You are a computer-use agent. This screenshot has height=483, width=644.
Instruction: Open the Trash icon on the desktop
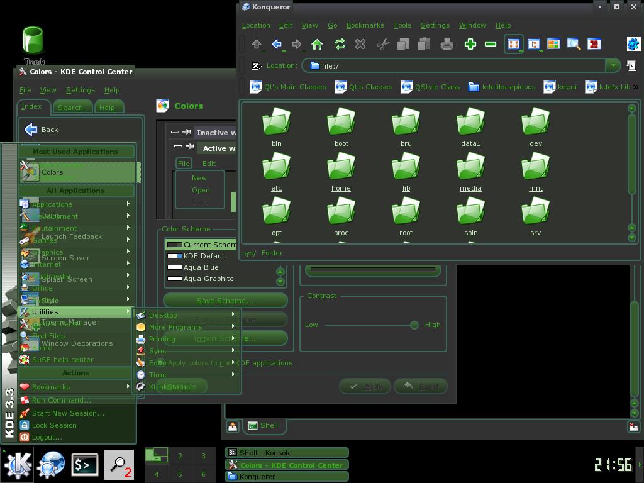pos(33,41)
